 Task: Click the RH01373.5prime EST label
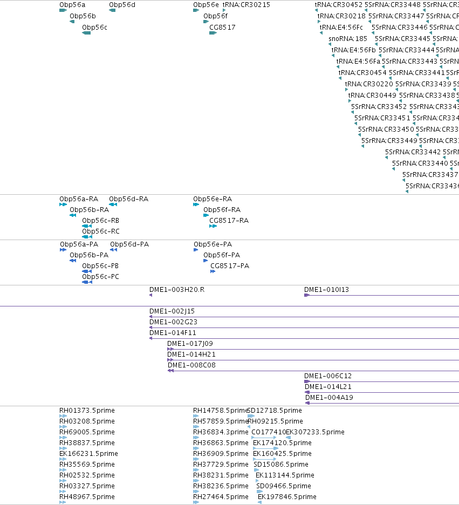click(x=87, y=411)
